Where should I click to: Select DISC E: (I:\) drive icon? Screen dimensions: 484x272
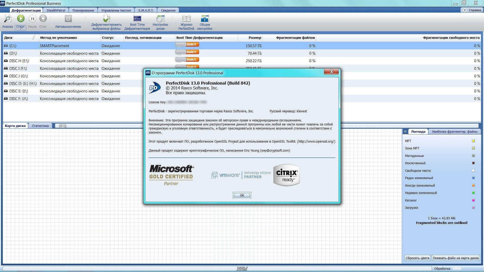pyautogui.click(x=6, y=91)
